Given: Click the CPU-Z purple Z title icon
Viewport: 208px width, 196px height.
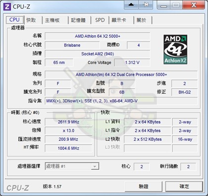Looking at the screenshot, I should tap(7, 6).
